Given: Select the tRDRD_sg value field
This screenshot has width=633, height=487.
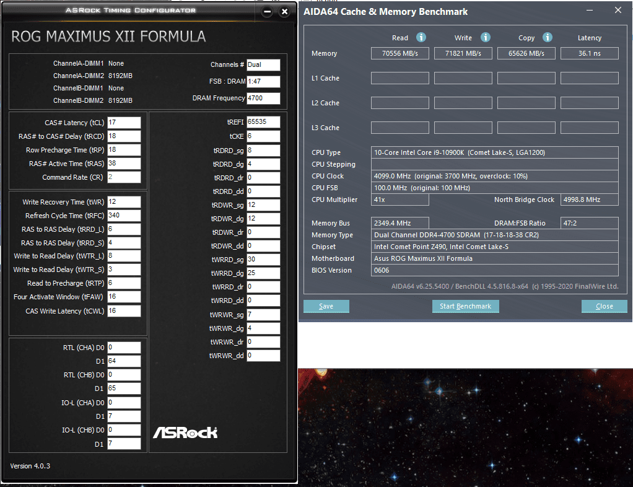Looking at the screenshot, I should 263,151.
